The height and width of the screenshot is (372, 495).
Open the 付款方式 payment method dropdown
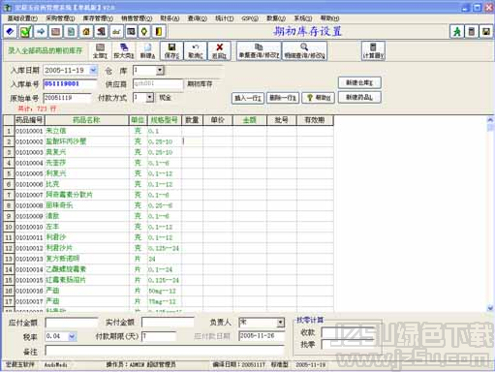click(x=150, y=97)
